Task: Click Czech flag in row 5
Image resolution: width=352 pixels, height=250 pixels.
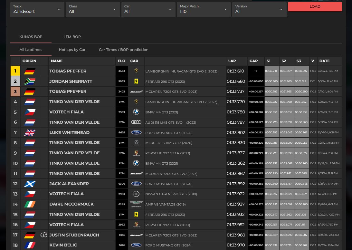Action: (30, 112)
